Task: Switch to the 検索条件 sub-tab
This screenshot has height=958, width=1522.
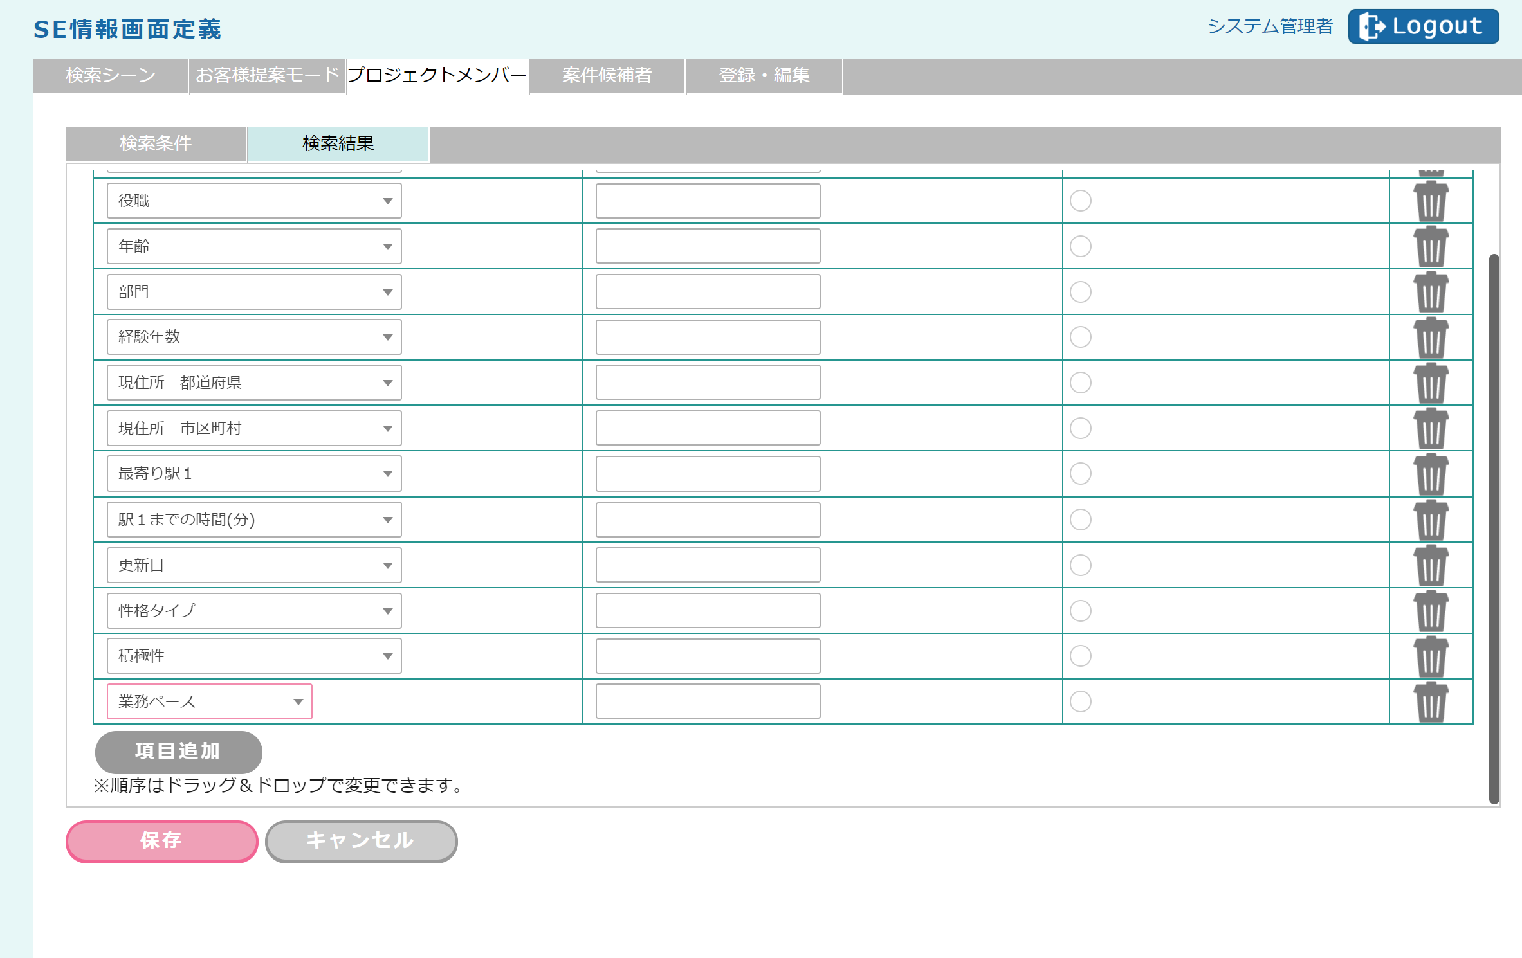Action: coord(156,143)
